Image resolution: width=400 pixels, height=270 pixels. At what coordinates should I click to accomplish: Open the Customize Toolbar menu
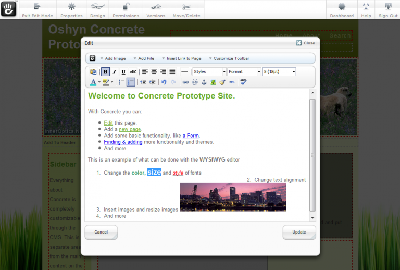click(229, 58)
